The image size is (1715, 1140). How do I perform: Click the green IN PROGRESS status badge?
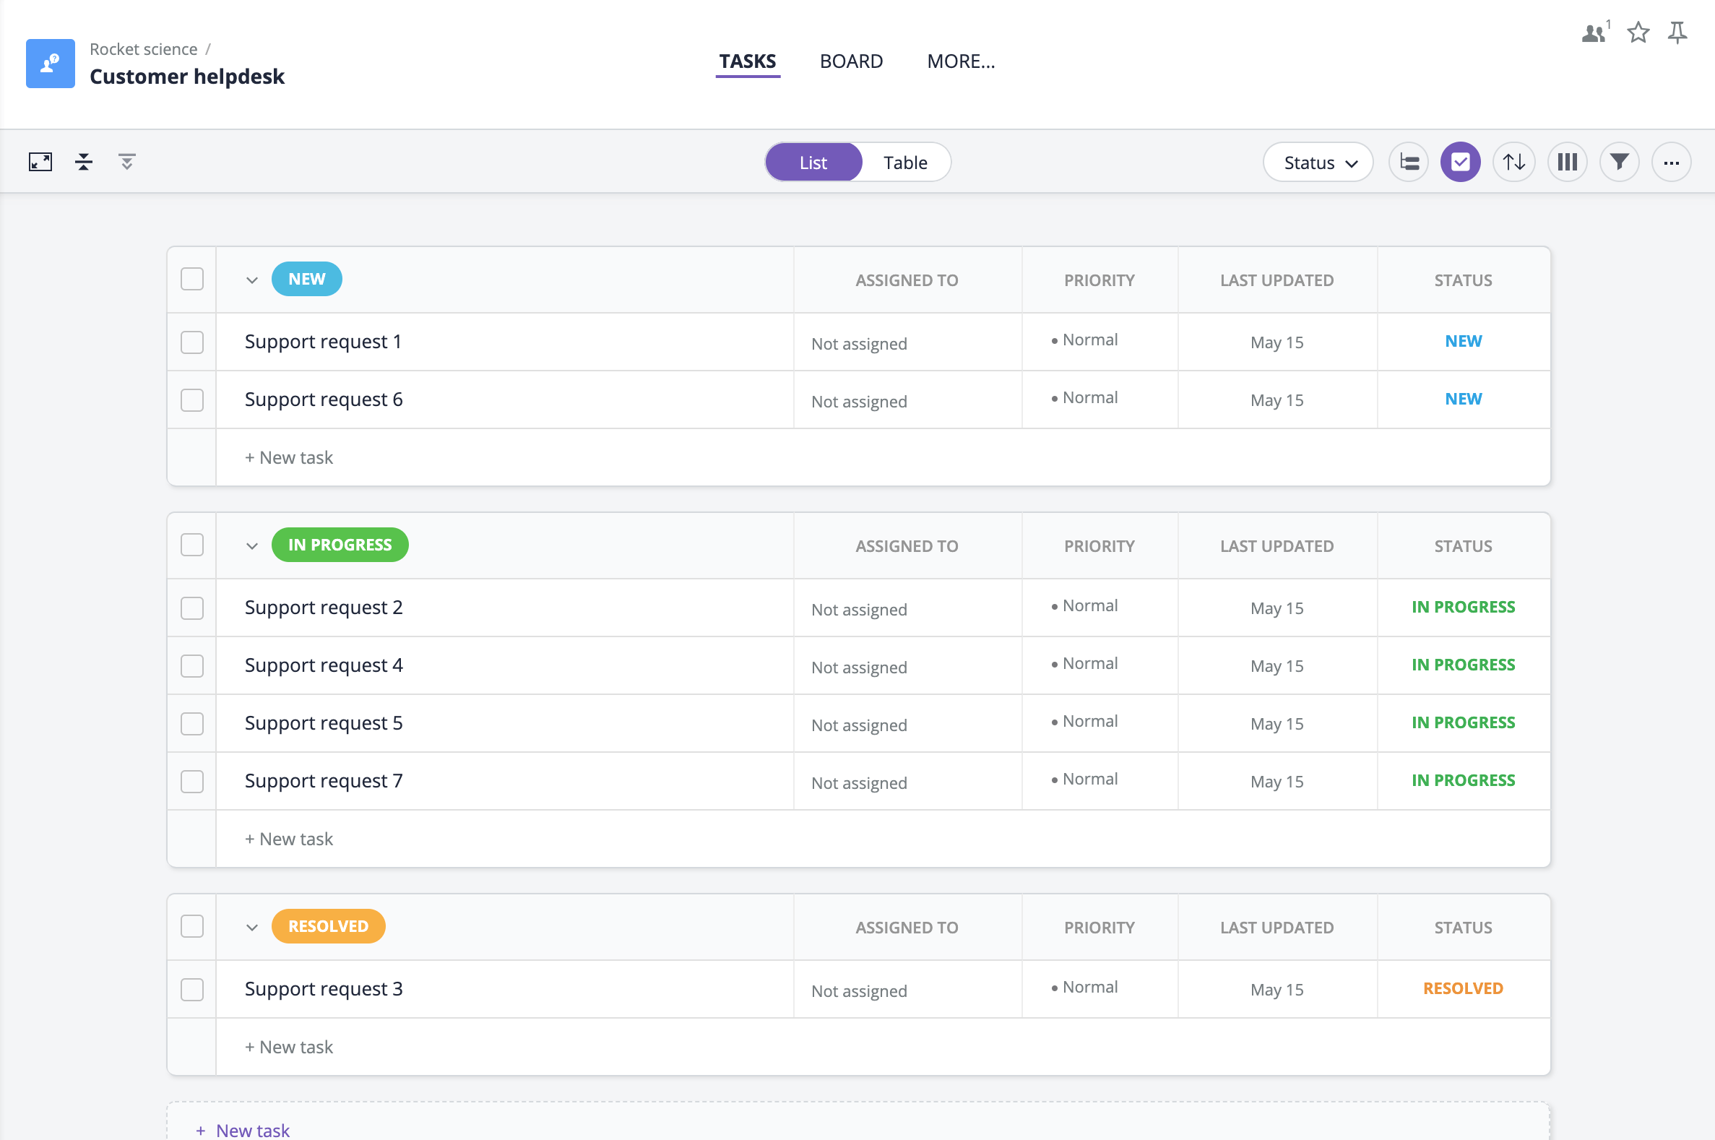pos(340,545)
